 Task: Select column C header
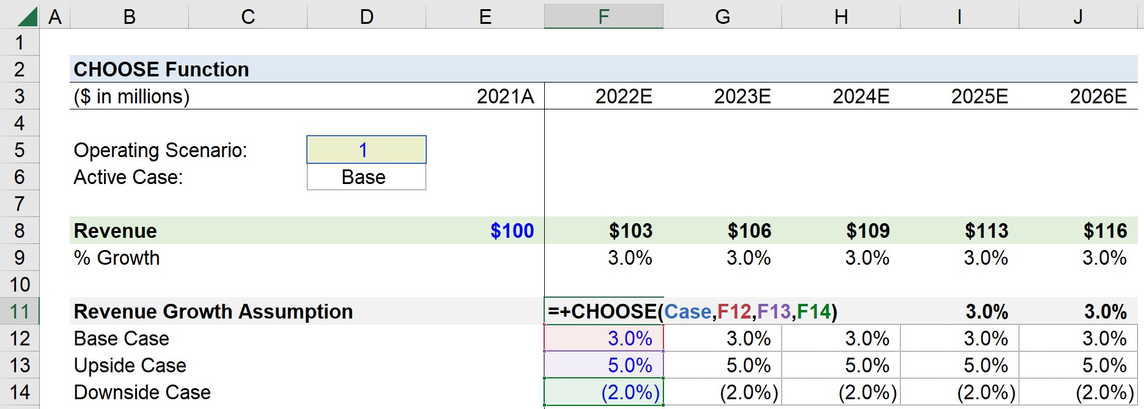point(248,17)
